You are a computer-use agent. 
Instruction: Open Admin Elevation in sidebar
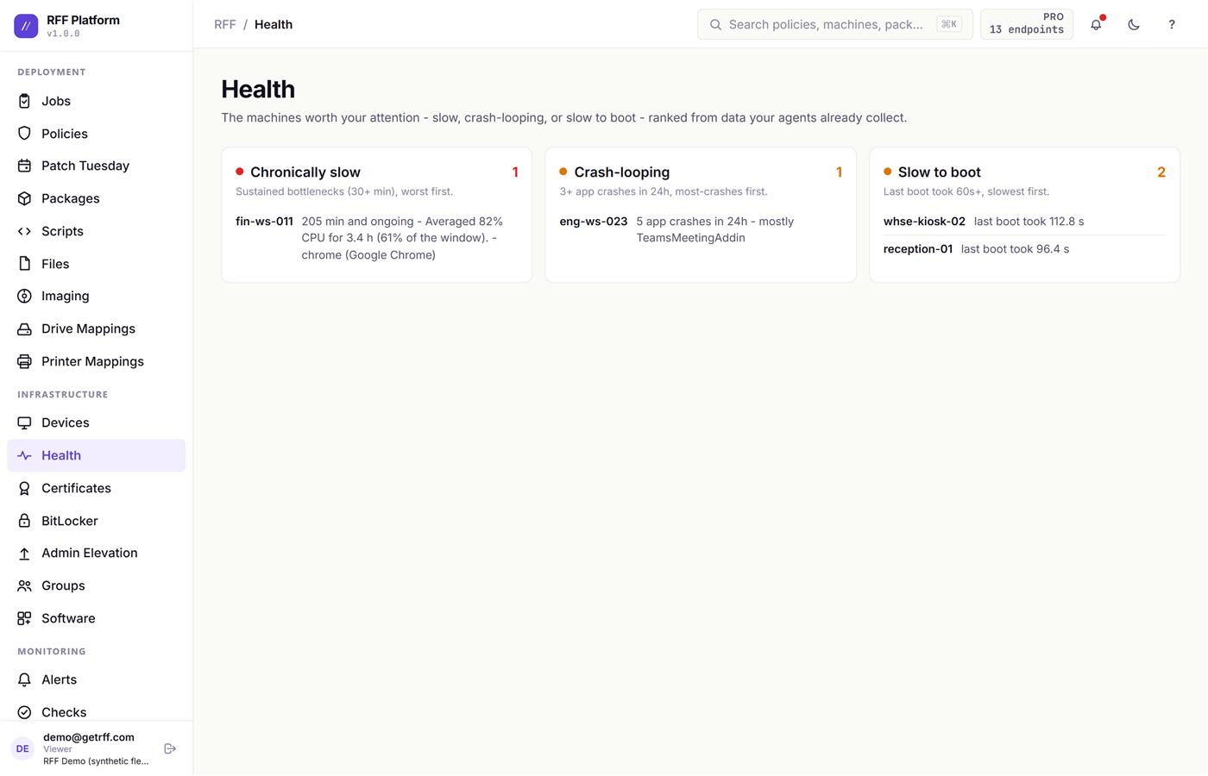(96, 553)
